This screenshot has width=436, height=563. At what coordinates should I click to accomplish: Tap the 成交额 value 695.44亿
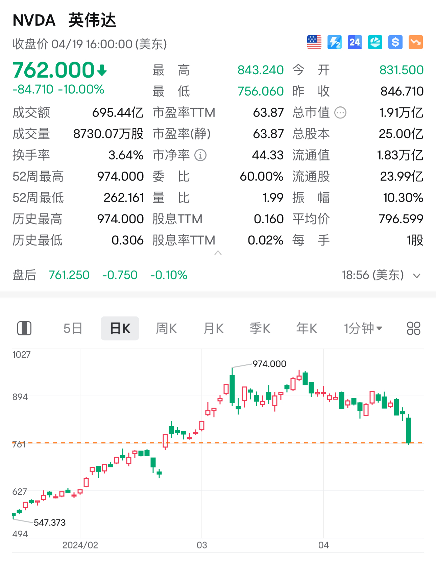coord(118,113)
